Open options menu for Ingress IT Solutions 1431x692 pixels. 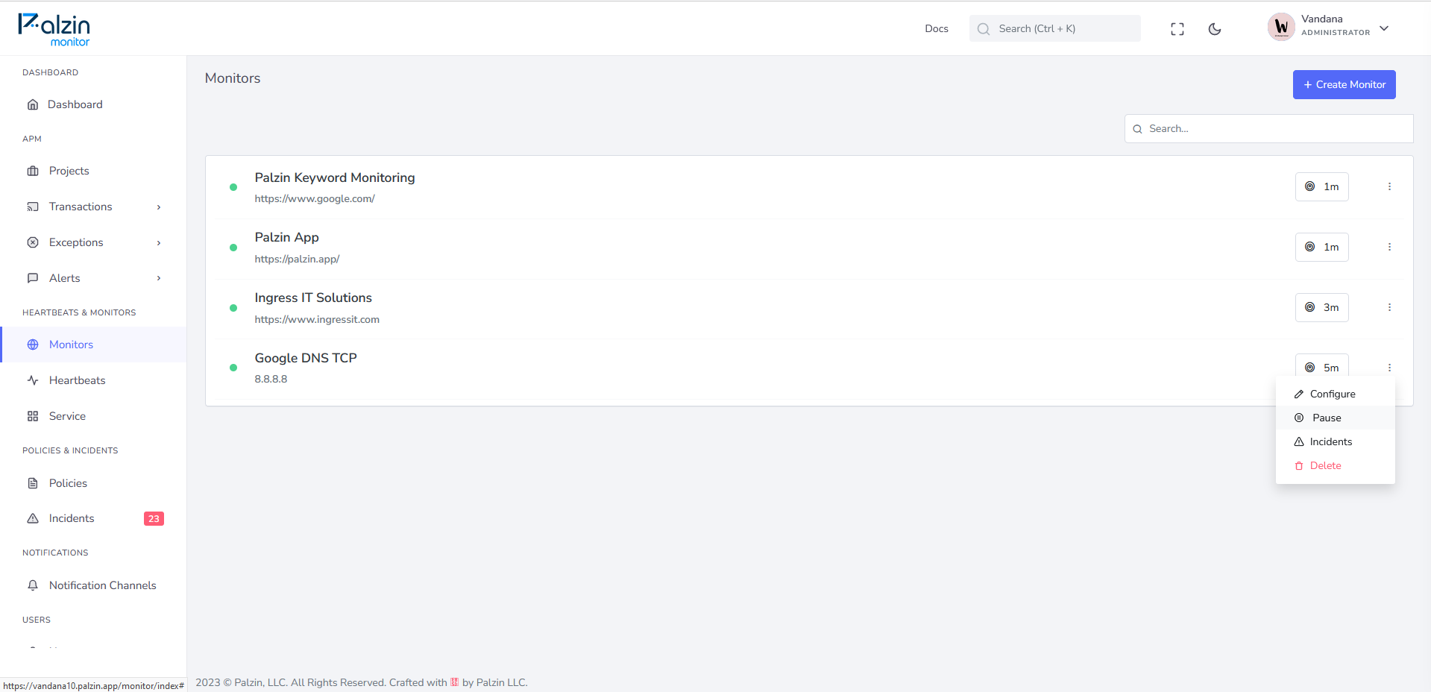tap(1389, 307)
